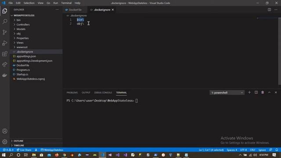Open editor more actions ellipsis
This screenshot has width=281, height=158.
click(x=276, y=10)
